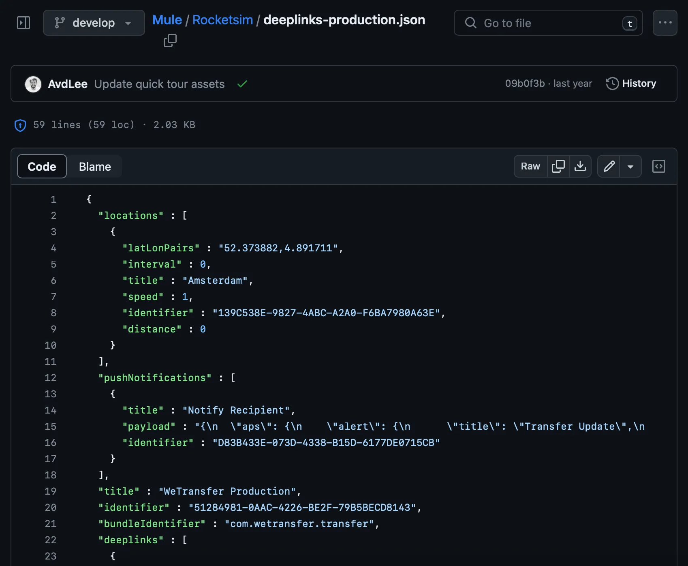Expand the file tree side panel
The image size is (688, 566).
24,23
